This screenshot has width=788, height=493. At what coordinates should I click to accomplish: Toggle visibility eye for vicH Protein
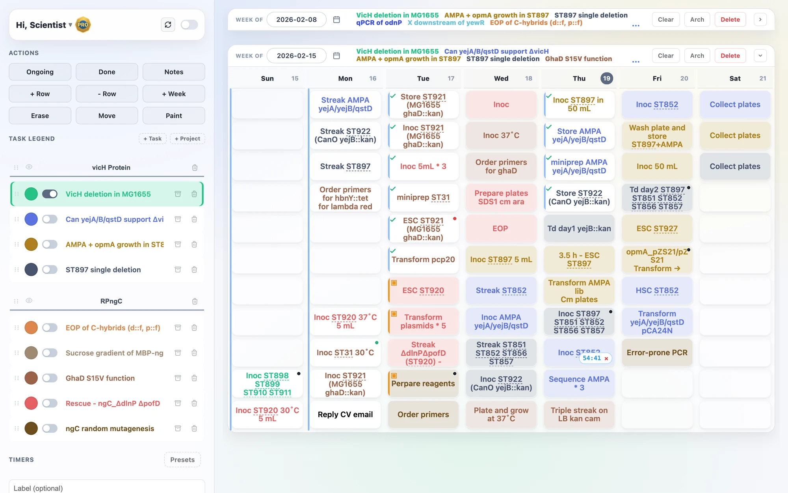click(x=29, y=167)
